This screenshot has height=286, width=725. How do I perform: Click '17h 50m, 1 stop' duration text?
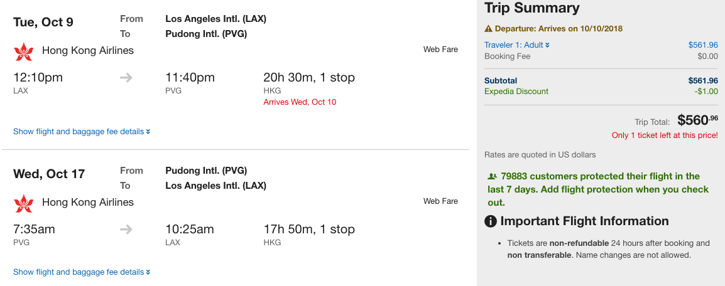tap(309, 230)
